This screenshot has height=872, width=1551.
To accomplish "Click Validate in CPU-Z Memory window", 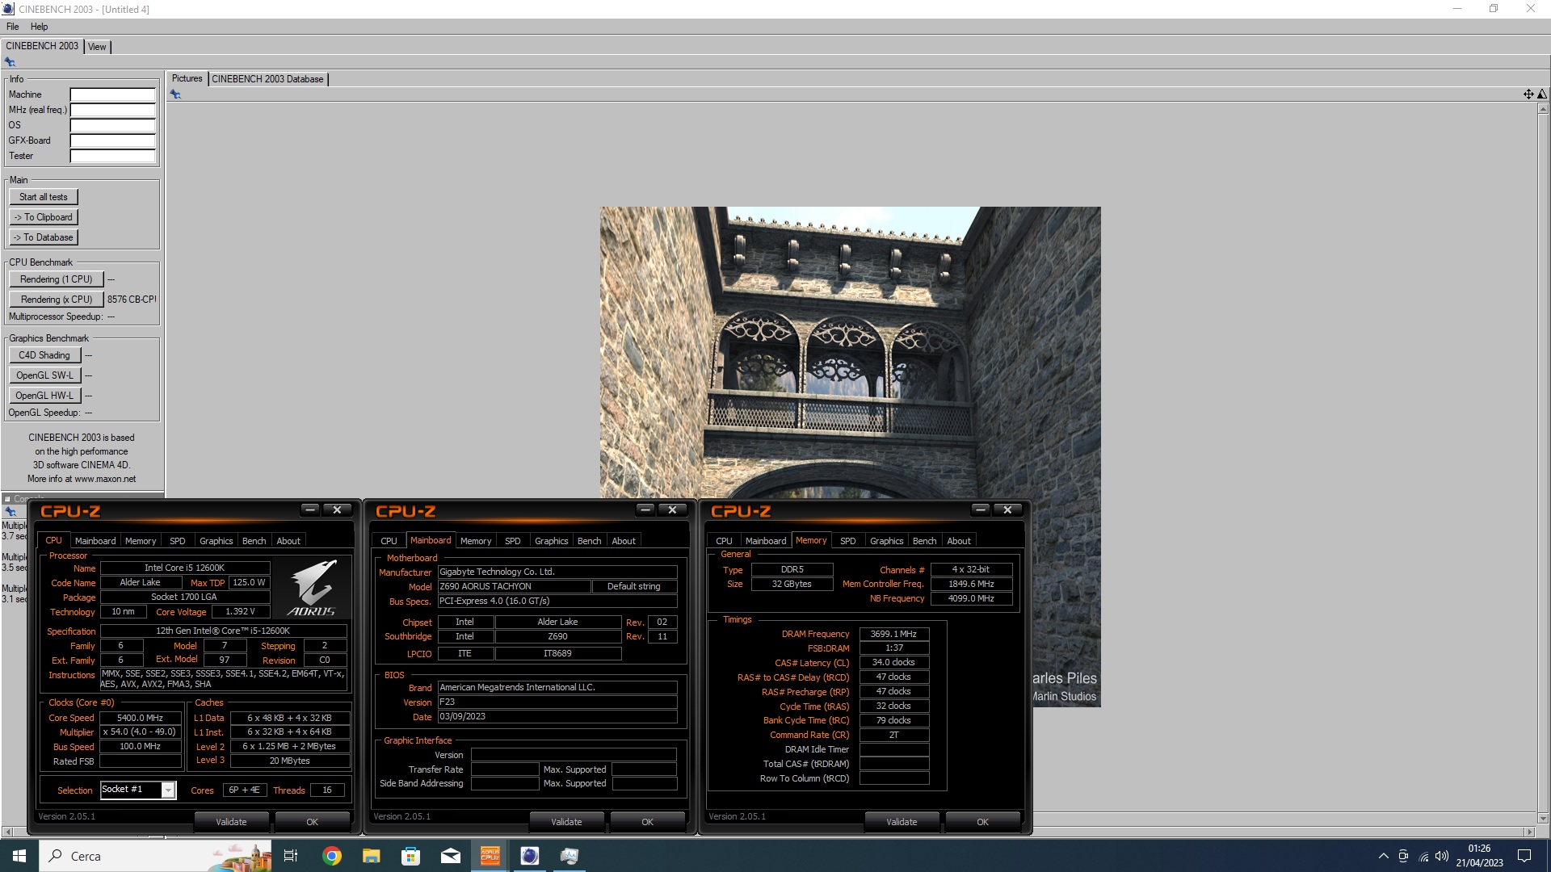I will [x=902, y=822].
